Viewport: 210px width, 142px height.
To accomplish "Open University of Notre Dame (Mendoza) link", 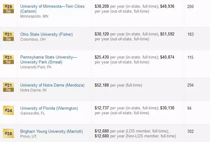I will tap(52, 85).
